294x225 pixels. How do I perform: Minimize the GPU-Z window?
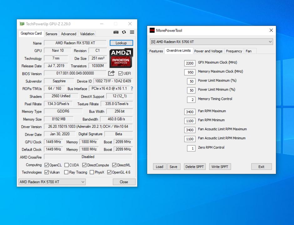coord(102,24)
